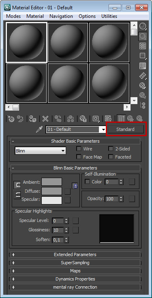This screenshot has width=152, height=298.
Task: Collapse the Shader Basic Parameters rollout
Action: [x=75, y=141]
